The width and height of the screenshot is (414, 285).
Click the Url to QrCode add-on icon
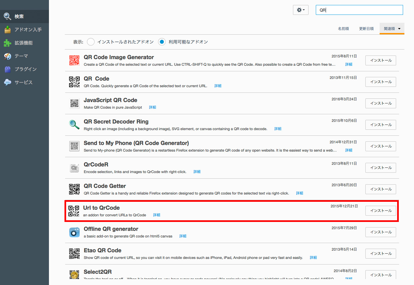(x=74, y=211)
